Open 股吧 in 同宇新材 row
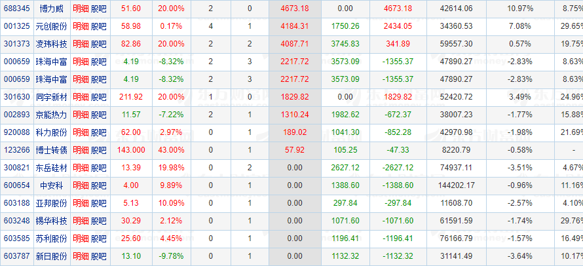Screen dimensions: 583x266 [x=98, y=97]
